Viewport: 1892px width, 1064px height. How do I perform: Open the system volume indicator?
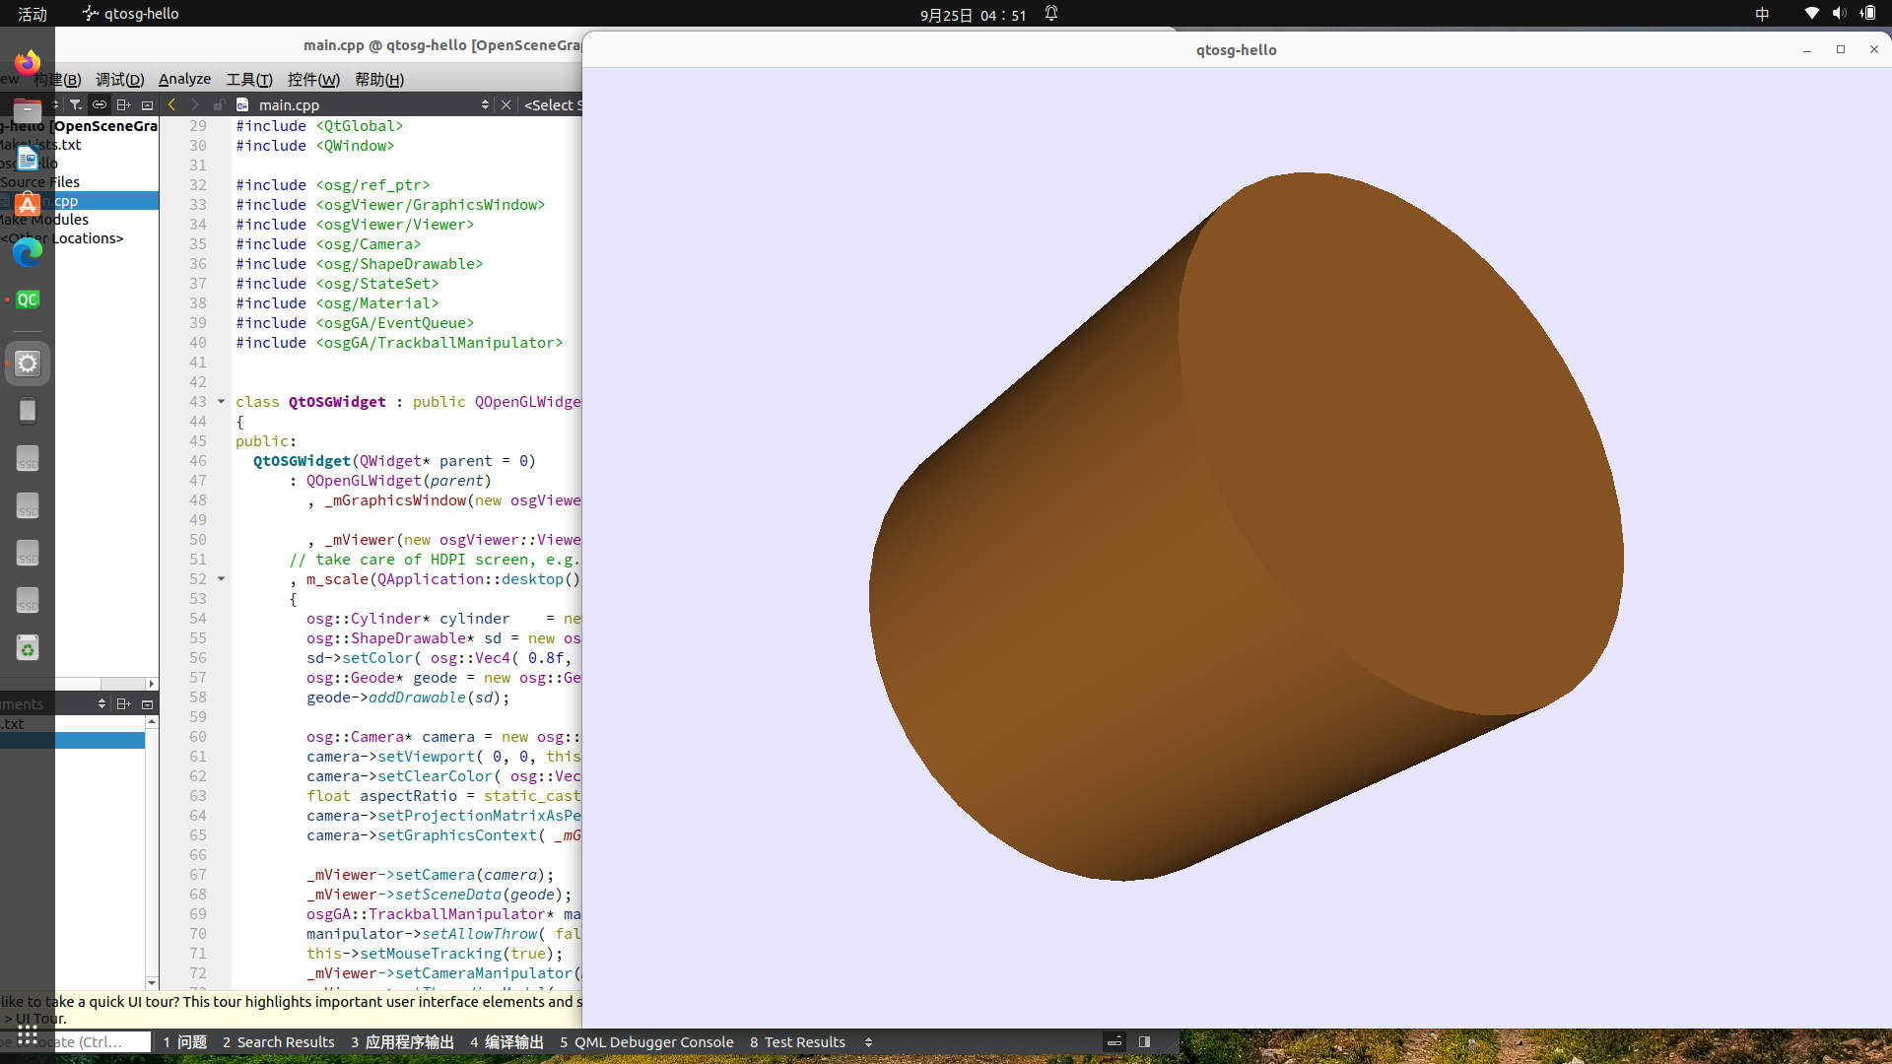pos(1839,14)
